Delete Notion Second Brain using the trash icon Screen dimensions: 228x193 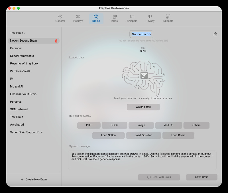[57, 40]
